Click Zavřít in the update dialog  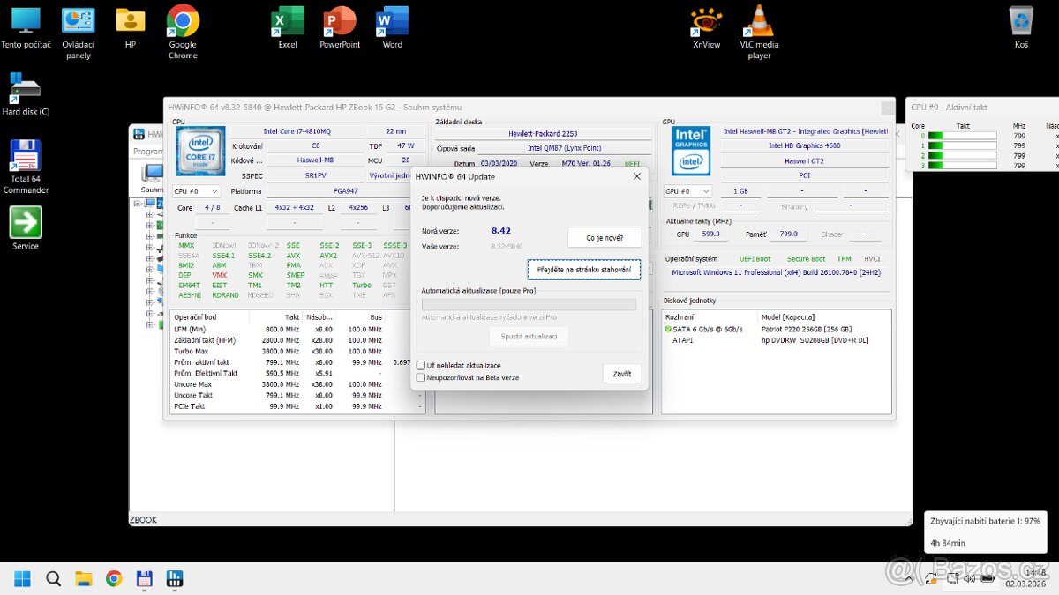[x=622, y=374]
